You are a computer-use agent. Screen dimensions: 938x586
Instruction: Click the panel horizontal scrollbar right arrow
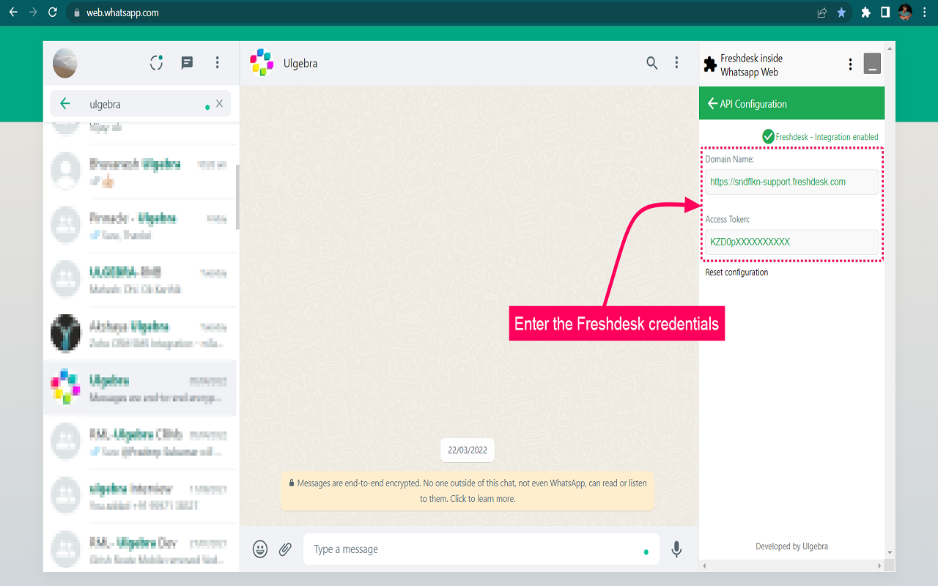tap(879, 565)
